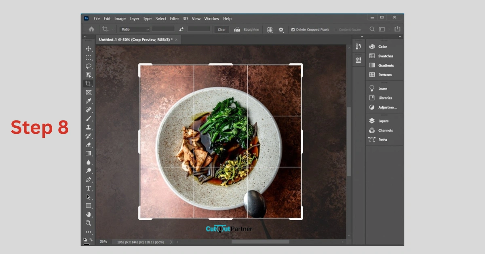Open the Filter menu
The height and width of the screenshot is (254, 485).
(174, 19)
